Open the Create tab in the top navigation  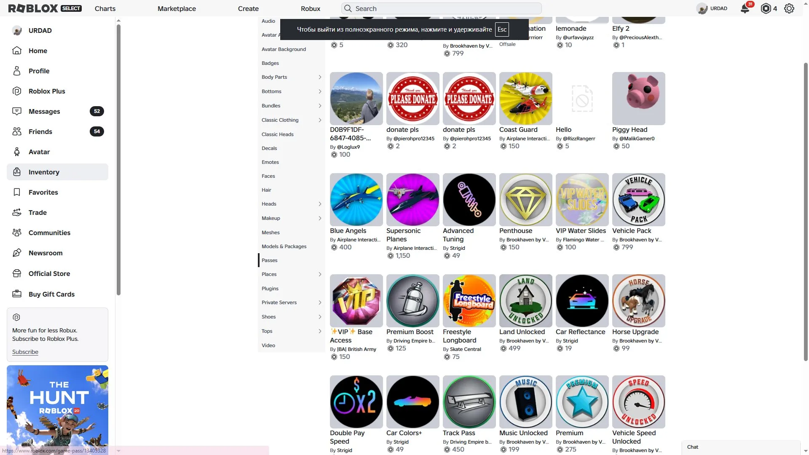click(248, 8)
